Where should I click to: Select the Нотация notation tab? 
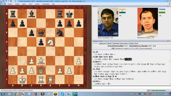pos(95,43)
